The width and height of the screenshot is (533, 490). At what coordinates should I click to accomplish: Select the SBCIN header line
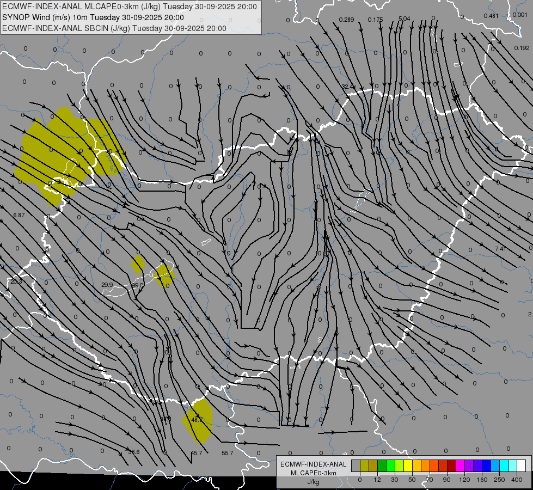114,28
